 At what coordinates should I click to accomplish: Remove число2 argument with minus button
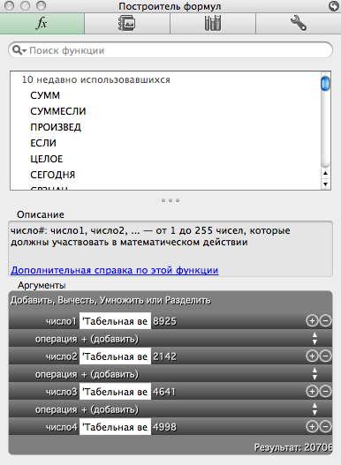(326, 356)
